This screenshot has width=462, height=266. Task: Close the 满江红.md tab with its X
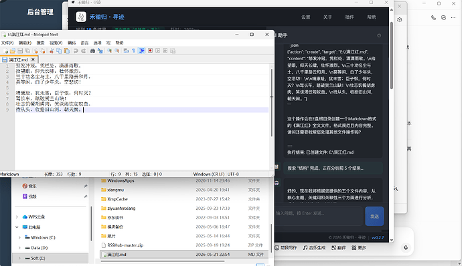coord(33,59)
